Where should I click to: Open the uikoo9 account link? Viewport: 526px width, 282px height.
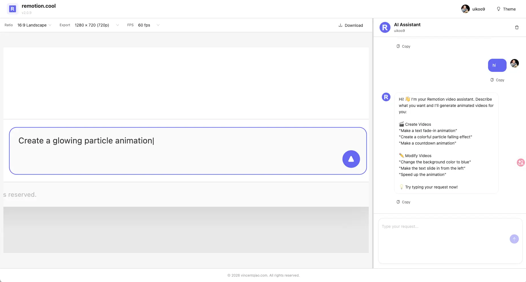(479, 9)
